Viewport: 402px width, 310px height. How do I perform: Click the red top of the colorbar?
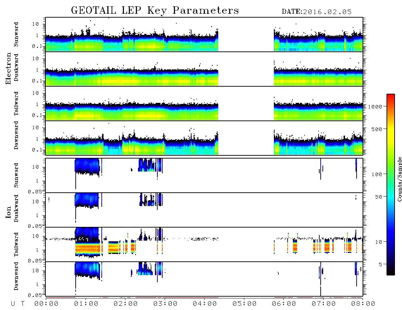(x=391, y=98)
